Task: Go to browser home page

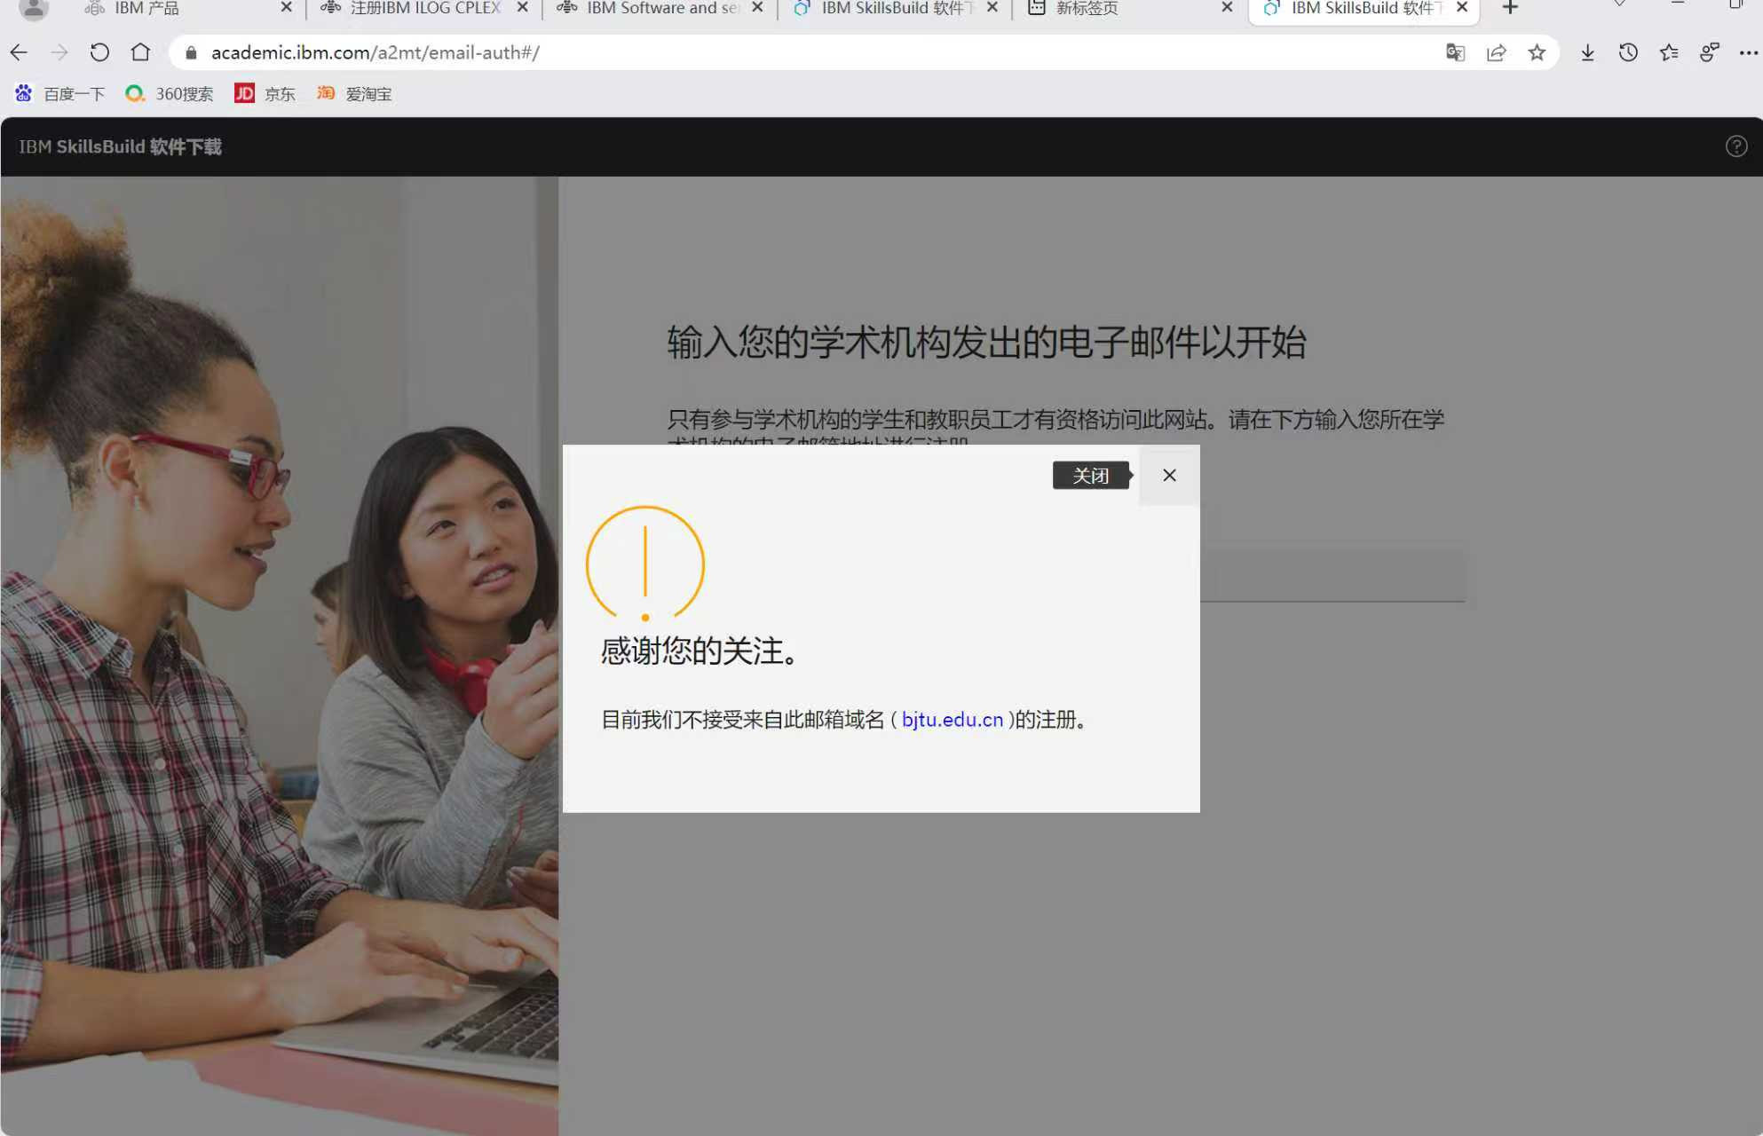Action: 140,52
